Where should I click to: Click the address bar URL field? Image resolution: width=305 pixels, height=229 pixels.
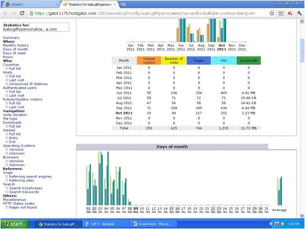point(145,14)
